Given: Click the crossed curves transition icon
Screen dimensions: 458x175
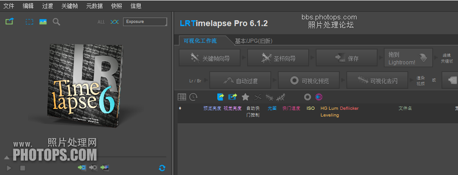Looking at the screenshot, I should [x=258, y=97].
